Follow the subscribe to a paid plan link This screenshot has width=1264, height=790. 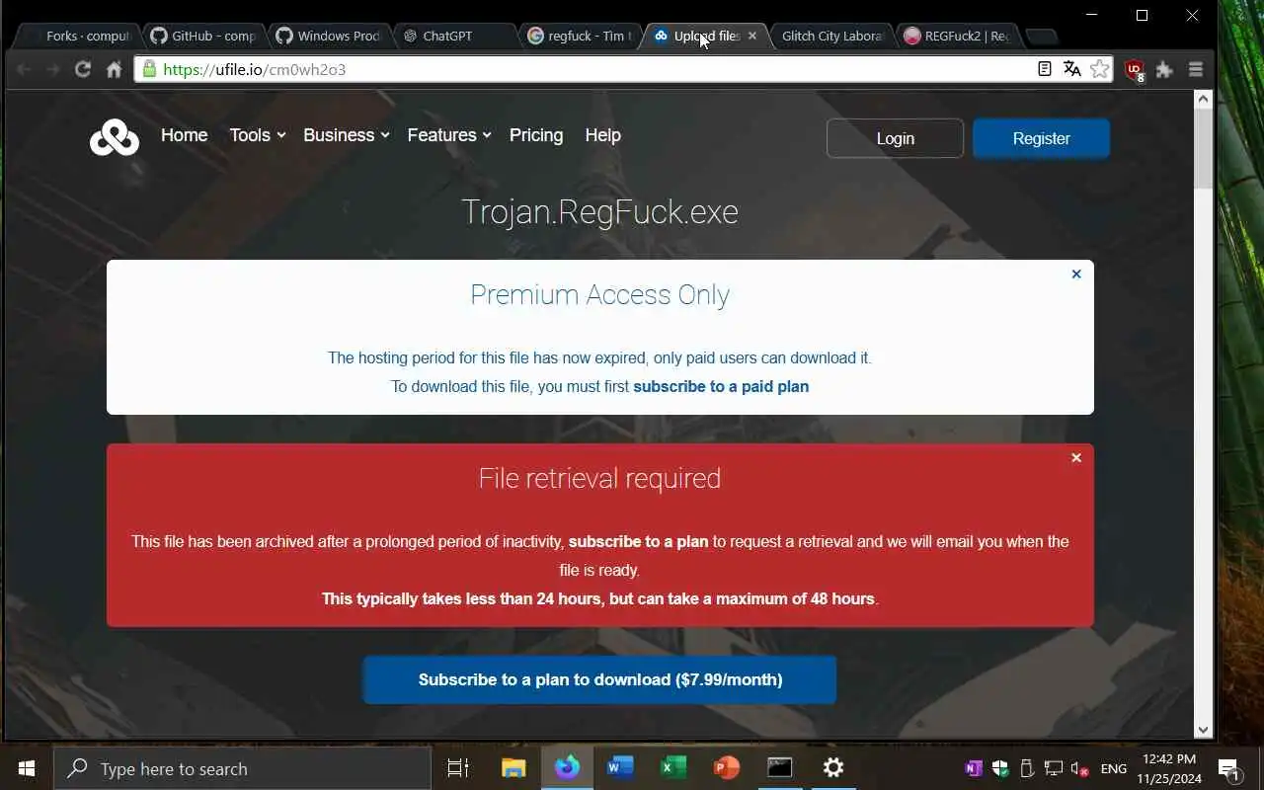click(721, 386)
